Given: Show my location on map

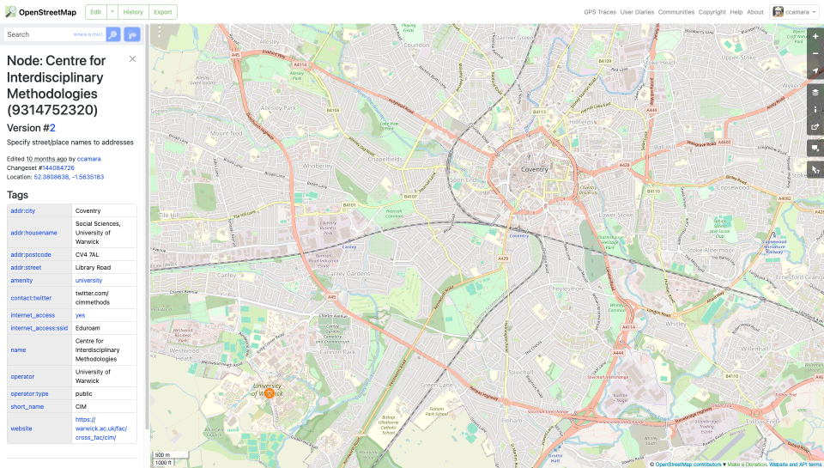Looking at the screenshot, I should [x=815, y=72].
